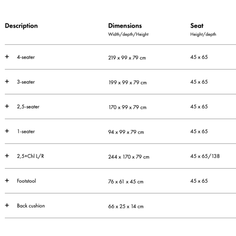The image size is (236, 236).
Task: Click the Description column header
Action: click(x=21, y=26)
